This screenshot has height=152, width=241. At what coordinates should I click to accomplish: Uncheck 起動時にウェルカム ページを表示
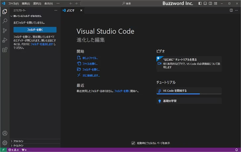[x=133, y=143]
